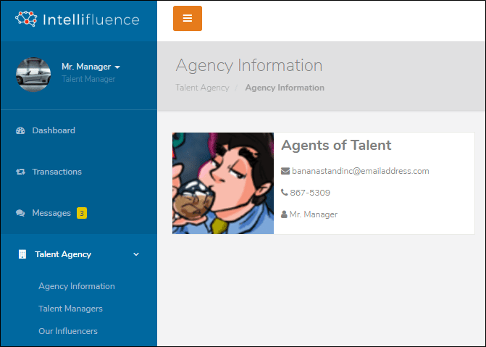Click the envelope icon beside the email
This screenshot has height=347, width=486.
(x=285, y=171)
